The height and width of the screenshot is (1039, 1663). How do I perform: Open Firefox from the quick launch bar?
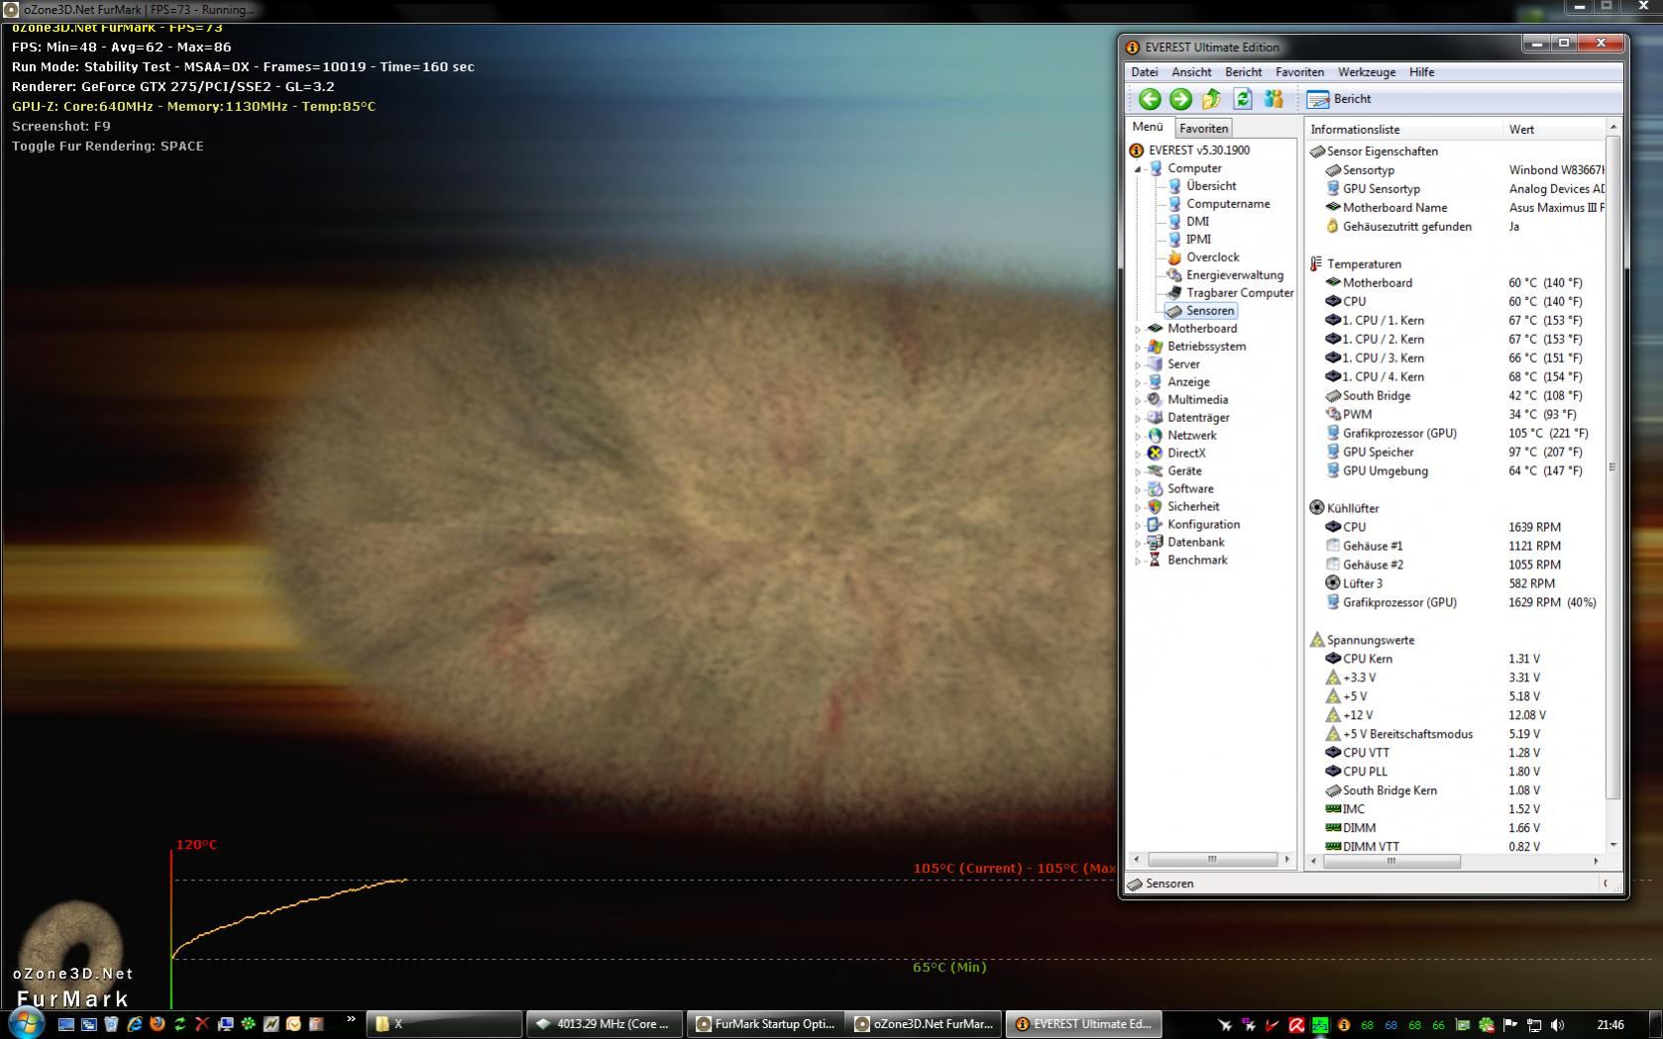point(158,1024)
